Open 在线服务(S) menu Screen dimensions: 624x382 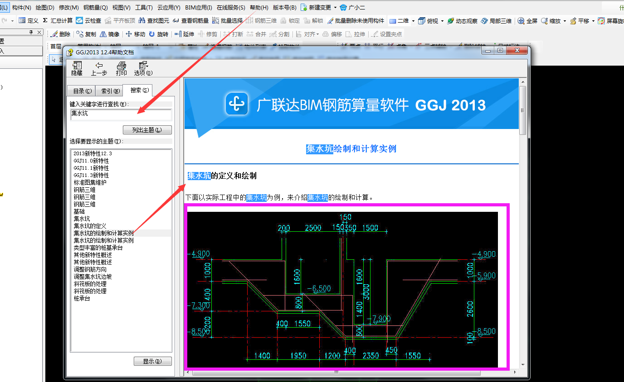click(x=231, y=8)
